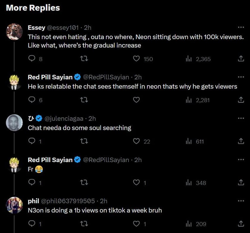Open the share icon on julenciagaa's tweet
Screen dimensions: 250x233
coord(241,141)
